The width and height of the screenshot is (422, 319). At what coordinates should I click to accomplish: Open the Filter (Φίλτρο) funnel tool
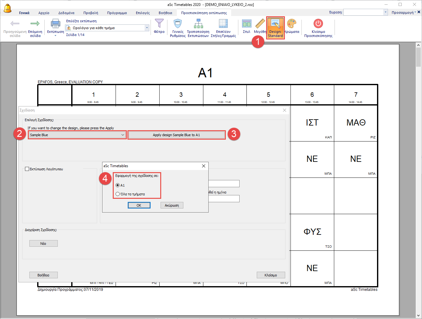tap(159, 24)
